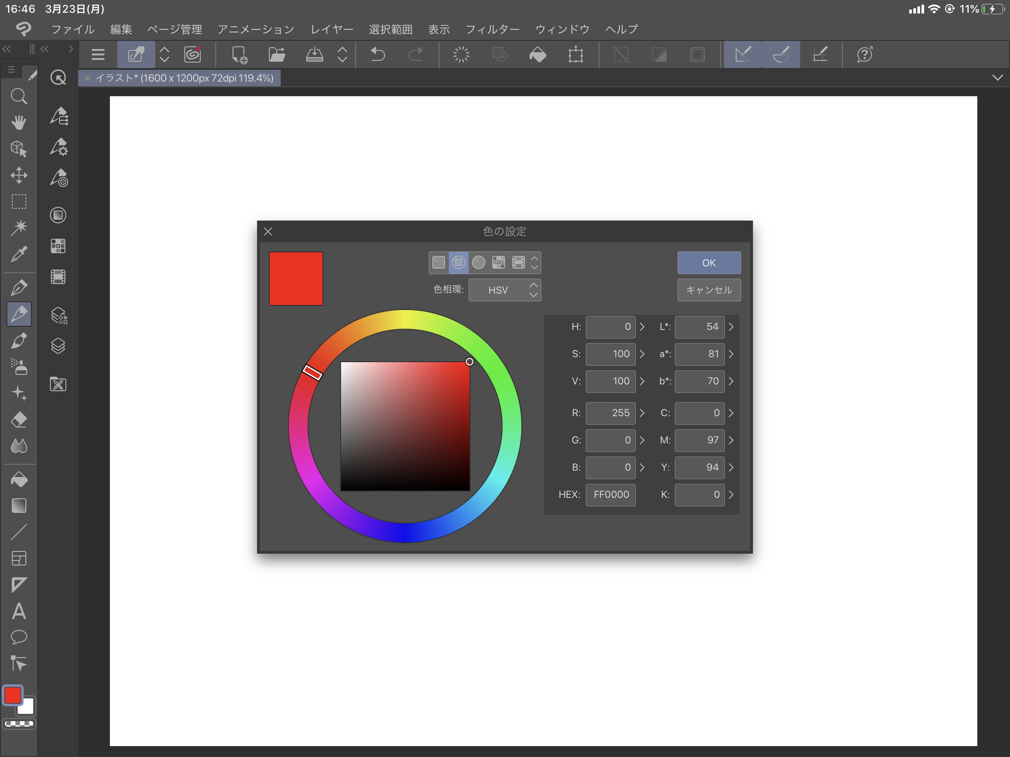Click the Undo arrow in the command bar
Viewport: 1010px width, 757px height.
coord(377,55)
